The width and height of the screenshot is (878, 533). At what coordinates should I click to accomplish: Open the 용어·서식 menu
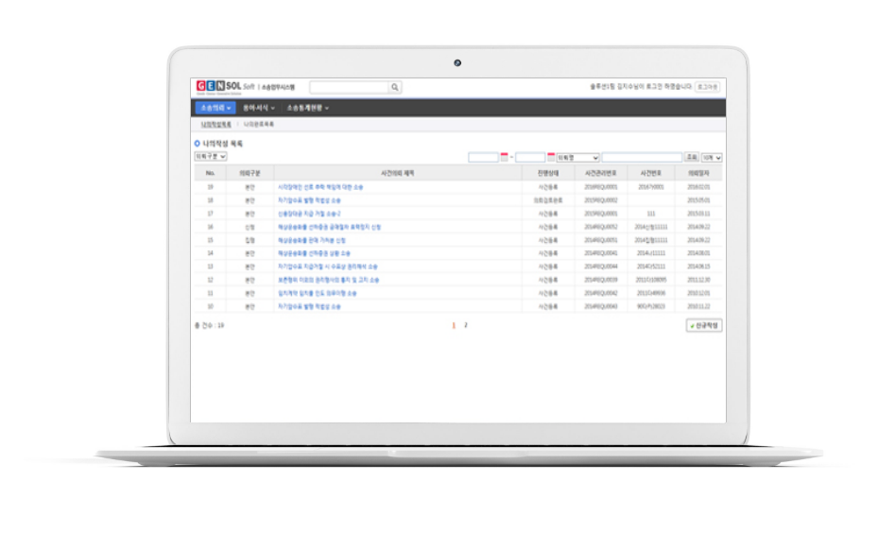pyautogui.click(x=258, y=108)
